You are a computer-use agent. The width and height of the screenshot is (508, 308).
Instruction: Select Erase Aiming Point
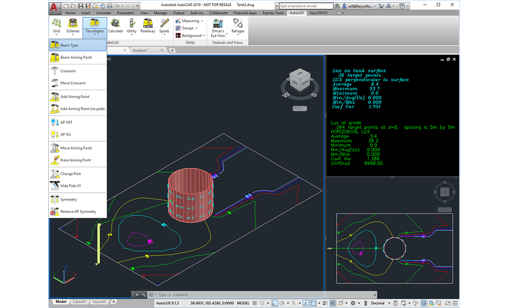[78, 160]
